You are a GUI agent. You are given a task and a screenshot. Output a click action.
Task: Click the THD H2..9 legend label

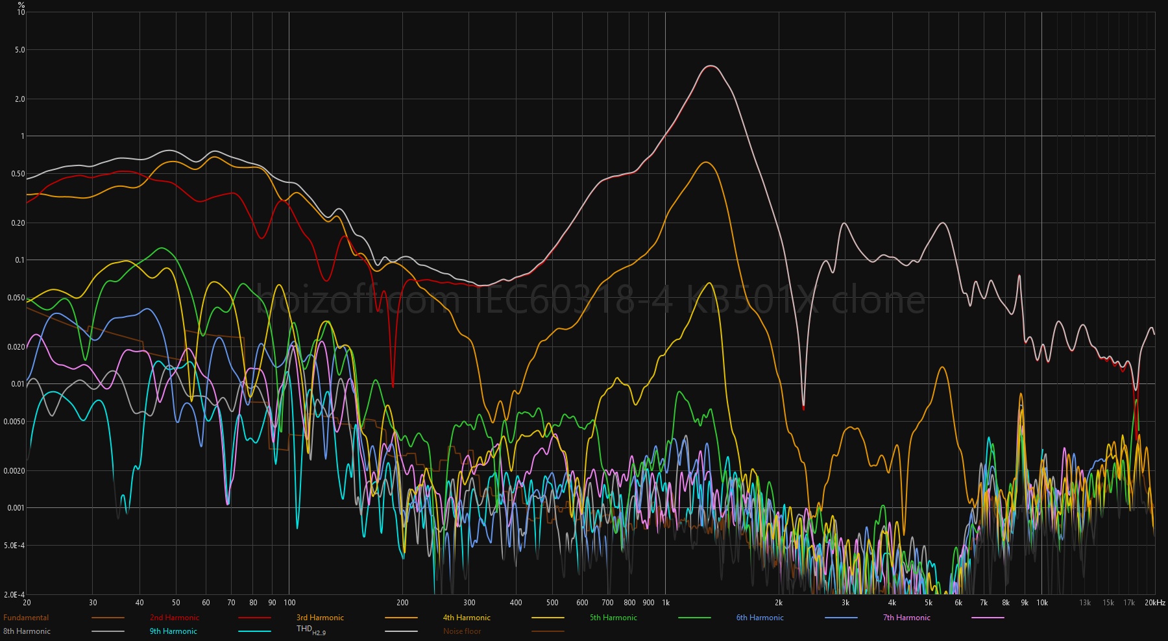[x=311, y=630]
